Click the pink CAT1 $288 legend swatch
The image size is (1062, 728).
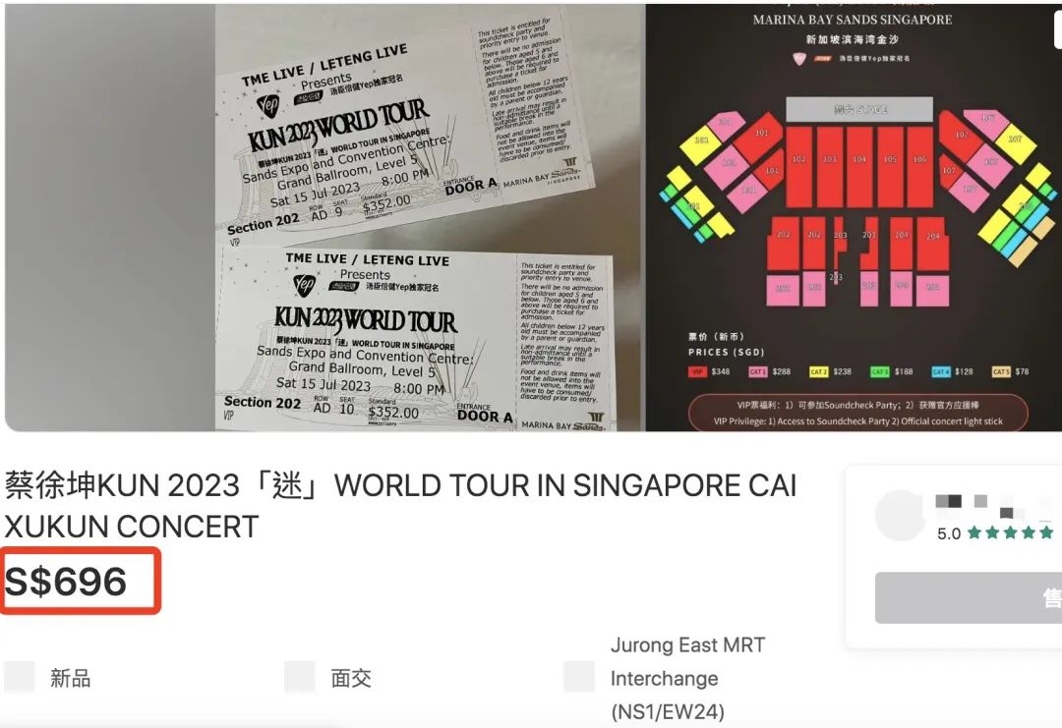757,371
